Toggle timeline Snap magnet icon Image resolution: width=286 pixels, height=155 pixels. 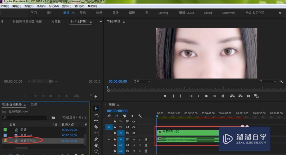117,116
